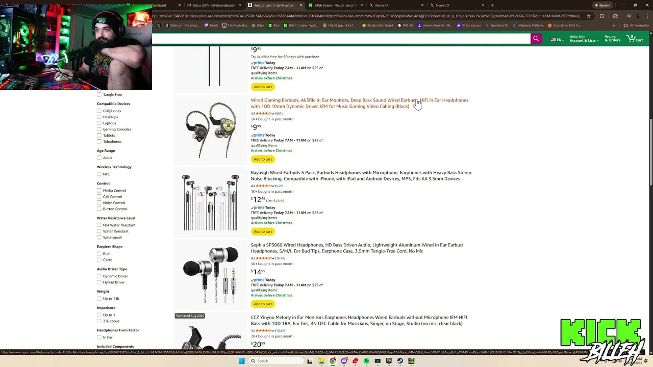Add Sephia SP3060 headphones to cart
Image resolution: width=653 pixels, height=367 pixels.
tap(263, 304)
